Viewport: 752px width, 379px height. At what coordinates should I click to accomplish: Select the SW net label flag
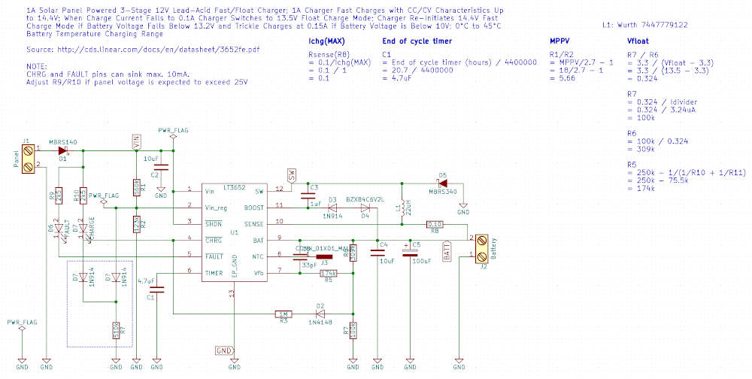coord(290,175)
